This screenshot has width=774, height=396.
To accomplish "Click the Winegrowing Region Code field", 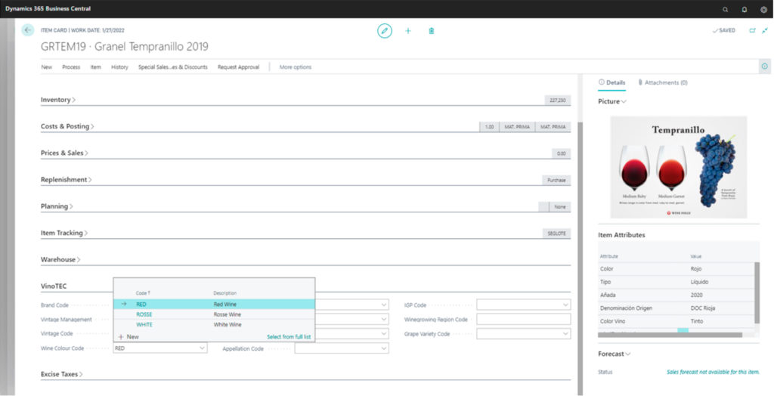I will [523, 320].
